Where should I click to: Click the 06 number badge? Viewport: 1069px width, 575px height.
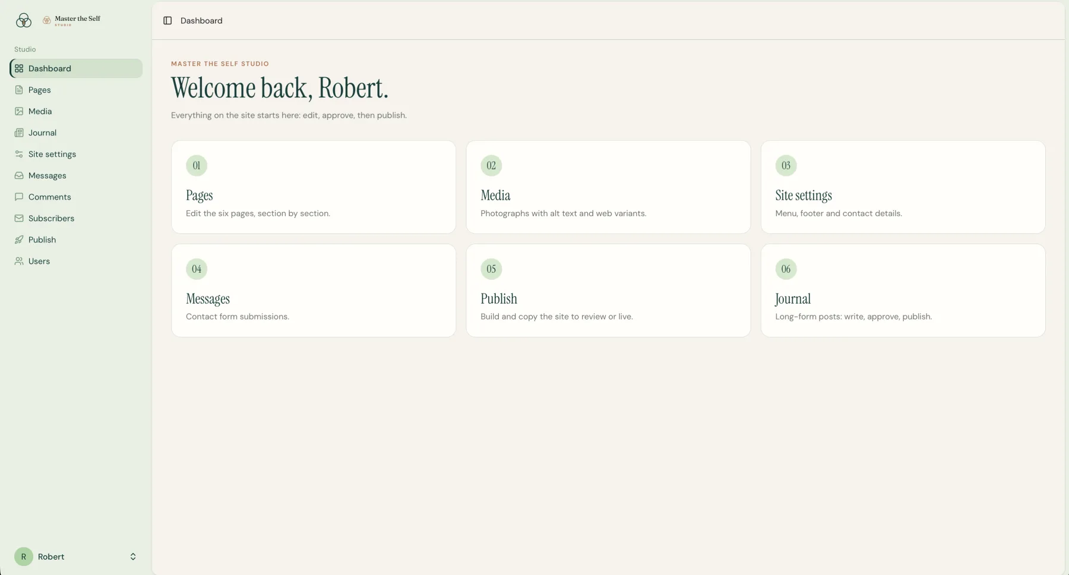click(x=786, y=269)
